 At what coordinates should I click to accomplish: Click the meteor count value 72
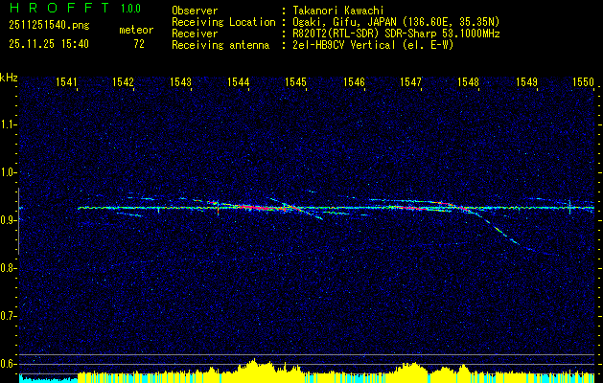coord(138,44)
